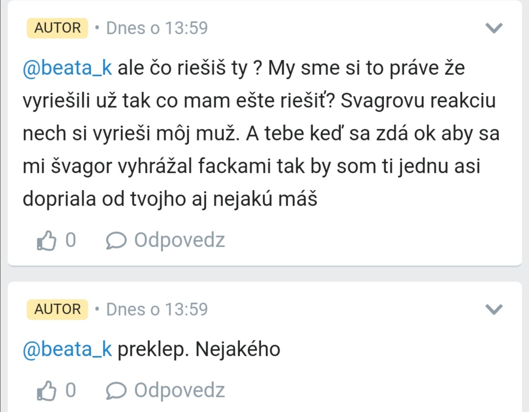Click the AUTOR badge on the second comment
This screenshot has width=529, height=412.
point(57,309)
